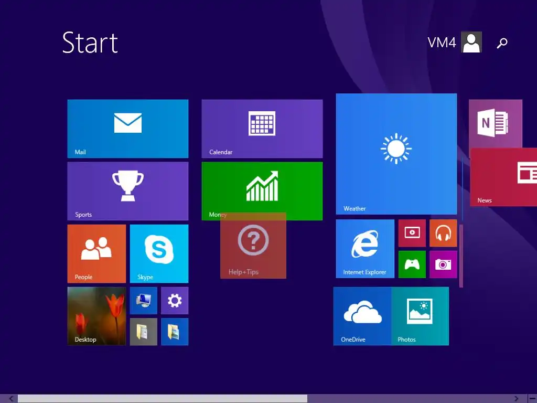
Task: Open the Music headphones tile
Action: coord(443,233)
